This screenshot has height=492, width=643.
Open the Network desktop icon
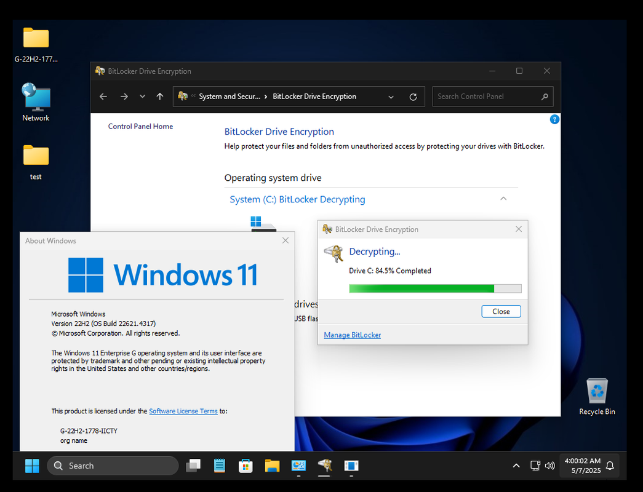[x=36, y=103]
